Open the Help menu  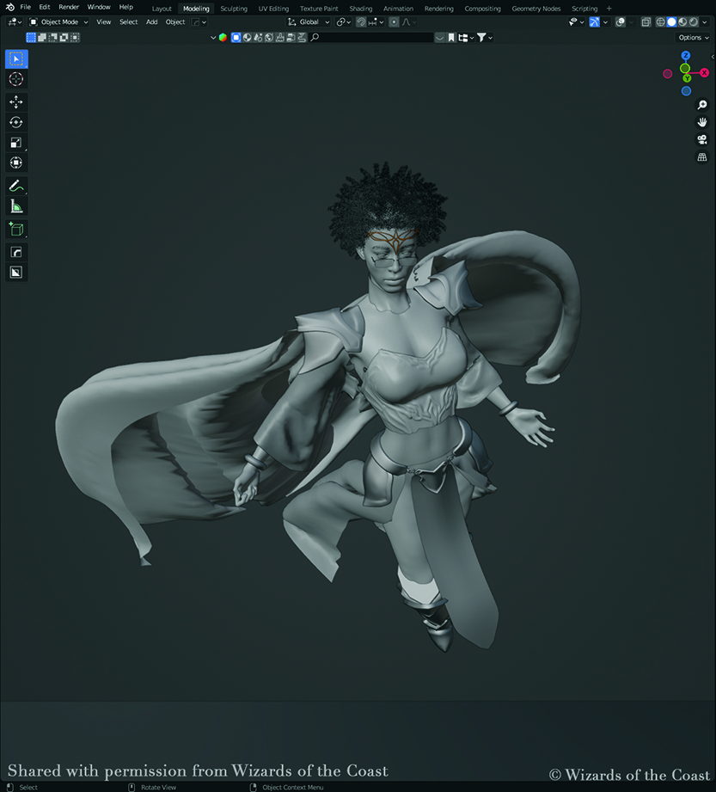click(x=125, y=7)
